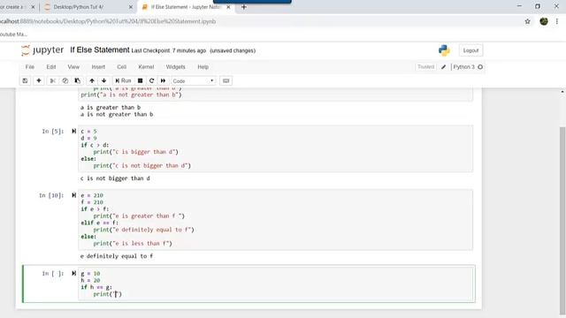Run cell In [10] with side run icon
The width and height of the screenshot is (566, 318).
(73, 195)
